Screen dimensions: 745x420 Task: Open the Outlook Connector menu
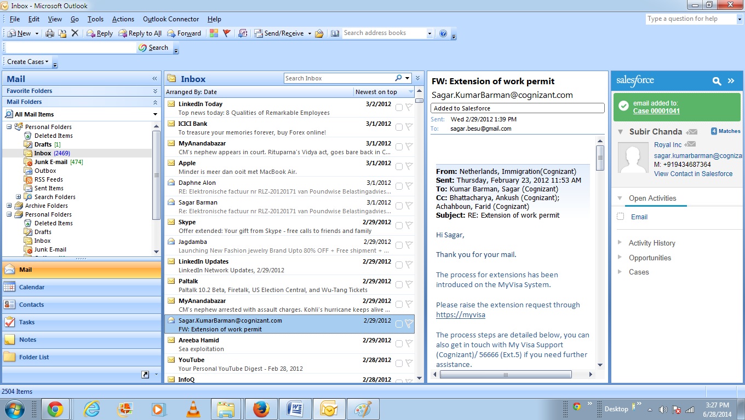tap(170, 19)
